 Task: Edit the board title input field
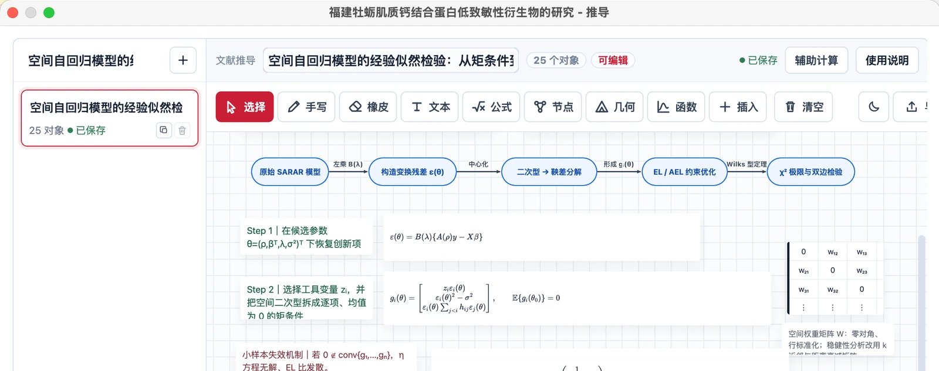click(x=391, y=60)
